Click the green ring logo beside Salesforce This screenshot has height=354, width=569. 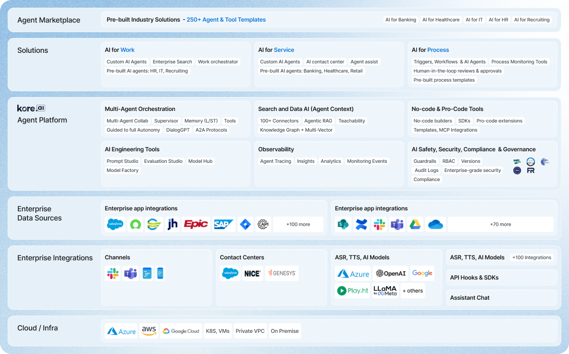click(x=136, y=224)
